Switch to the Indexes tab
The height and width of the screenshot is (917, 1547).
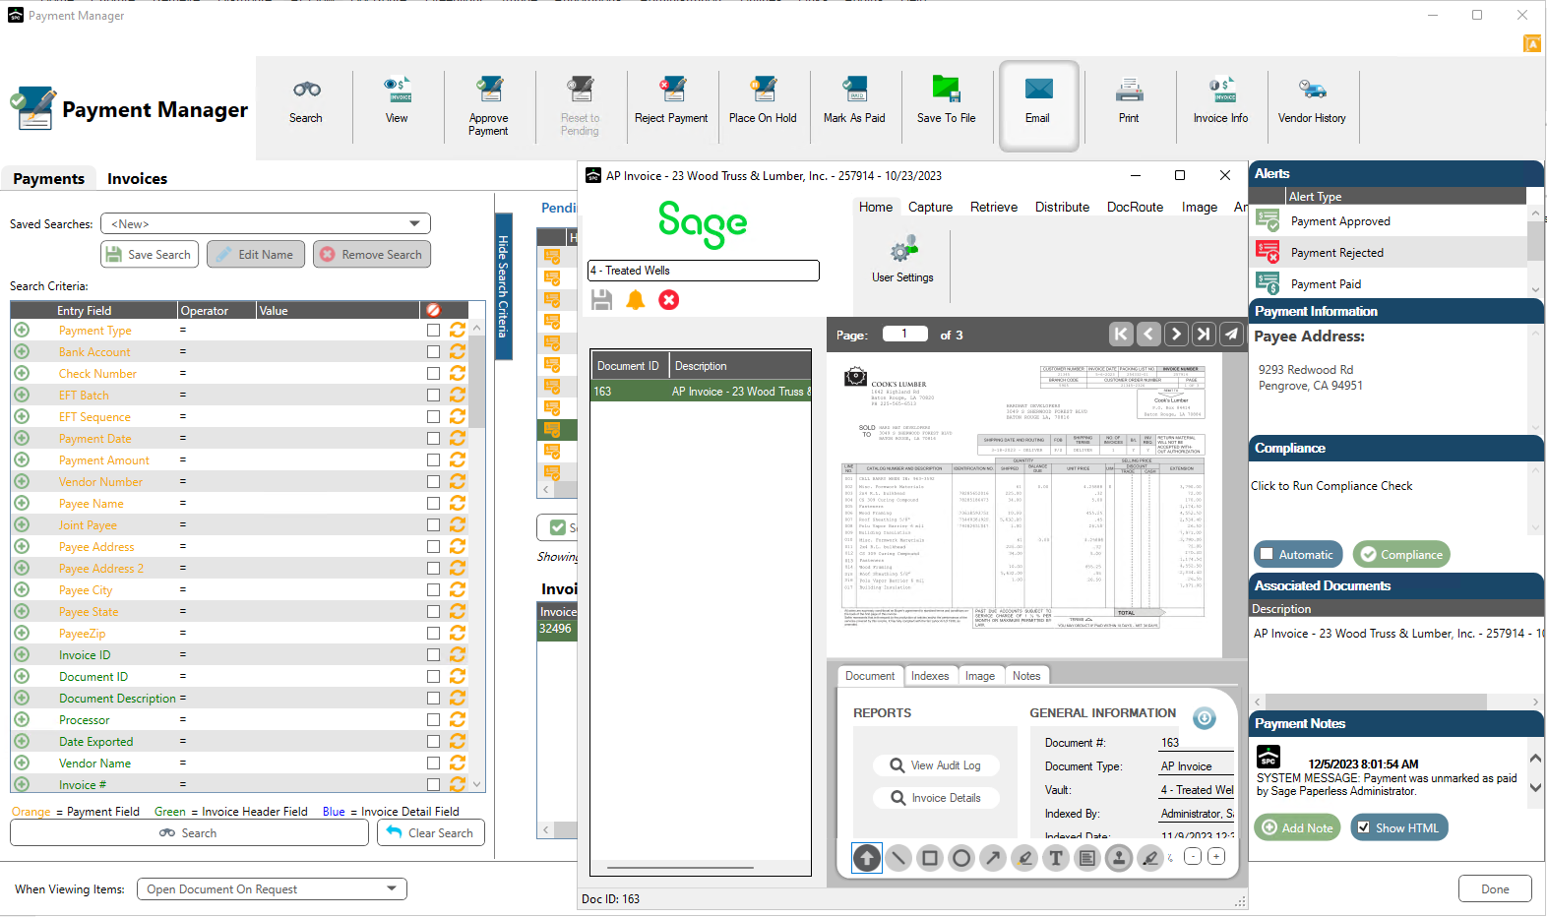point(930,676)
